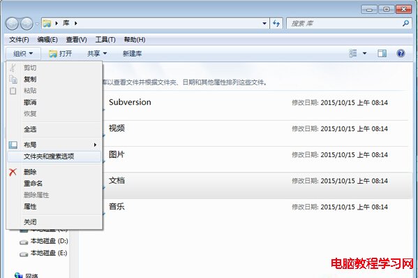Screen dimensions: 418x278
Task: Open the 帮助(H) menu
Action: click(135, 40)
